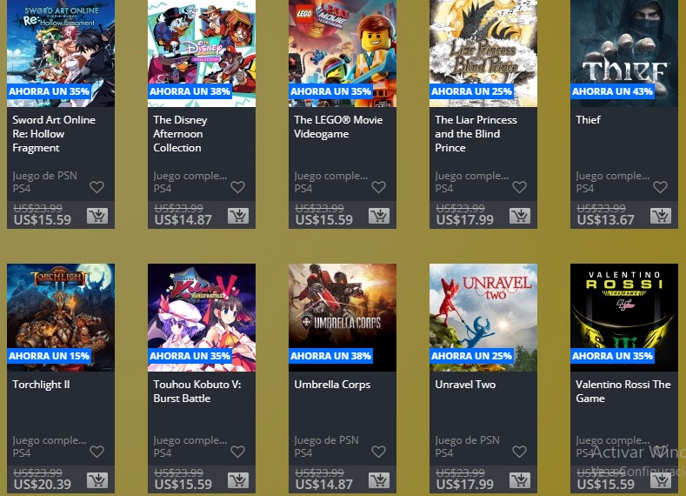
Task: Toggle wishlist heart for Disney Afternoon Collection
Action: click(237, 187)
